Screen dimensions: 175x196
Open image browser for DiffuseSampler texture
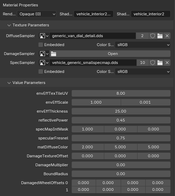(44, 36)
